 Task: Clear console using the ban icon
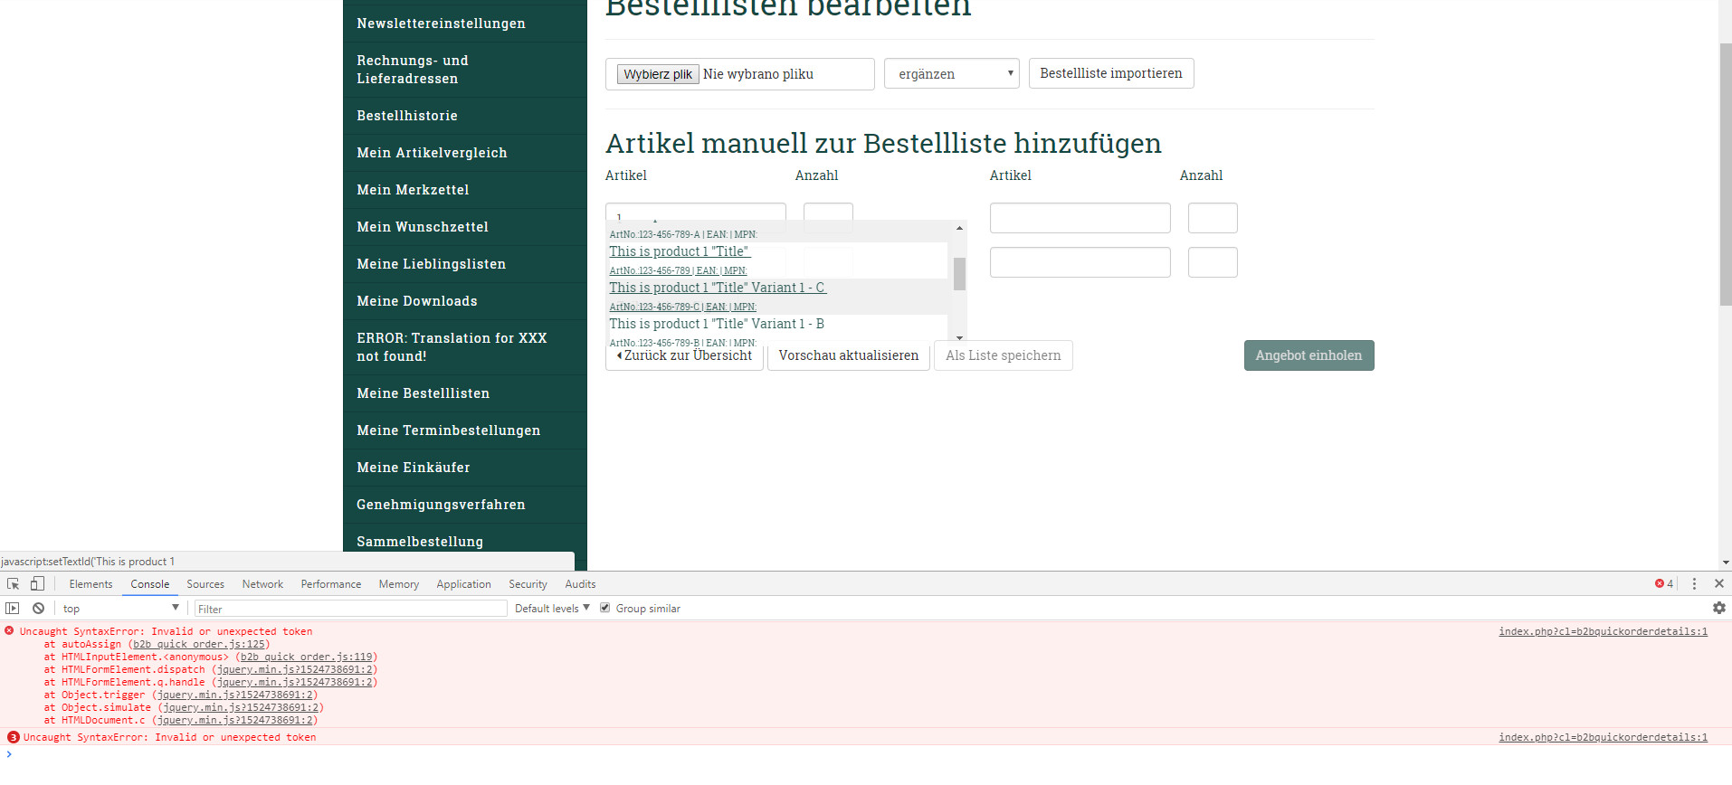[38, 609]
